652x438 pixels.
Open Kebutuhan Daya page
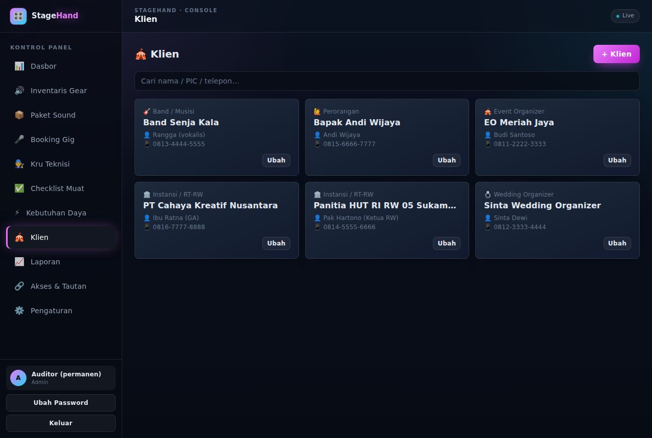[61, 213]
